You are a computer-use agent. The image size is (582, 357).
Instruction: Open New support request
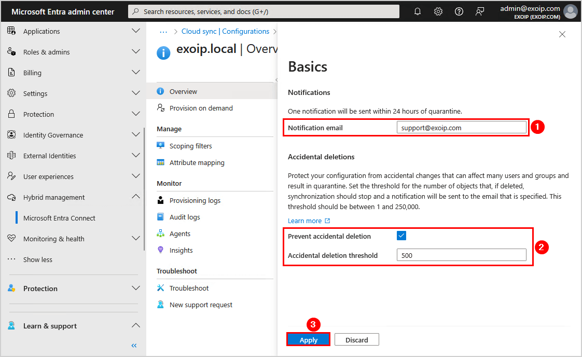201,305
